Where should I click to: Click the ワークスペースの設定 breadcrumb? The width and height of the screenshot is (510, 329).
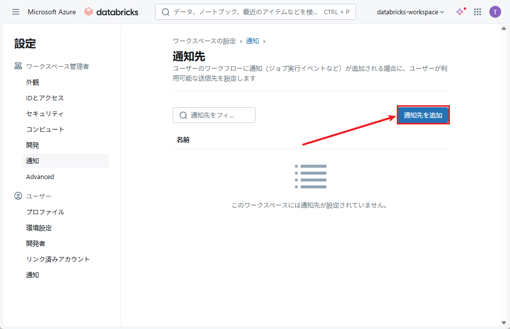tap(204, 41)
